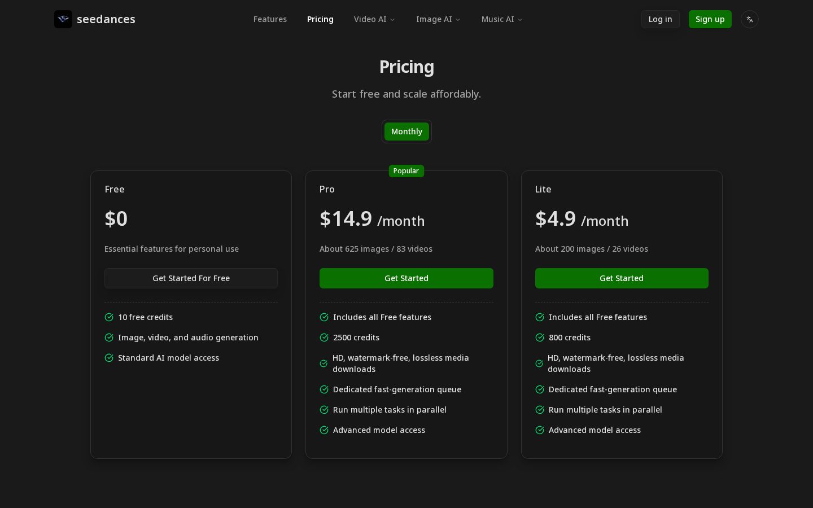The height and width of the screenshot is (508, 813).
Task: Click "10 free credits" feature text
Action: (x=146, y=317)
